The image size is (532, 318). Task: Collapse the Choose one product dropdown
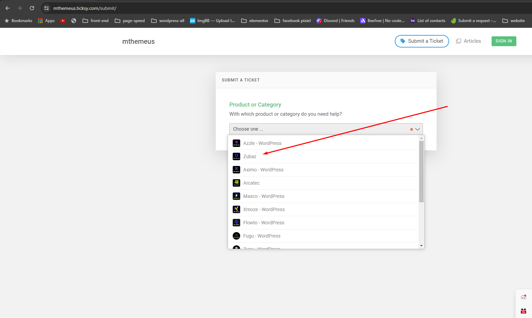click(326, 129)
